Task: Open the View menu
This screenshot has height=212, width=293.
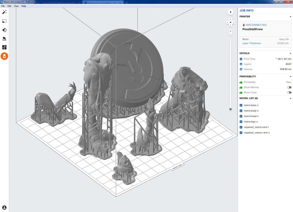Action: pyautogui.click(x=16, y=6)
